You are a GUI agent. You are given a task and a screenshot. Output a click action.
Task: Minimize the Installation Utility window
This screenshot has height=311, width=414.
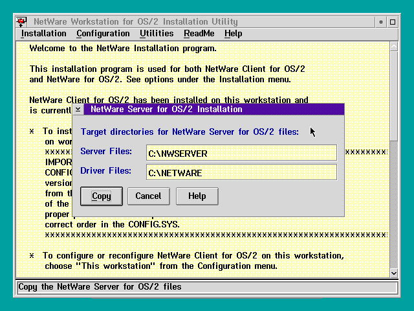pos(381,22)
